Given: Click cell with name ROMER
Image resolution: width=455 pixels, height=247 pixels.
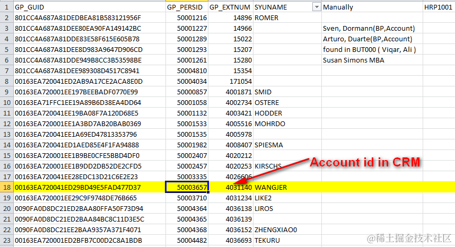Looking at the screenshot, I should (287, 17).
